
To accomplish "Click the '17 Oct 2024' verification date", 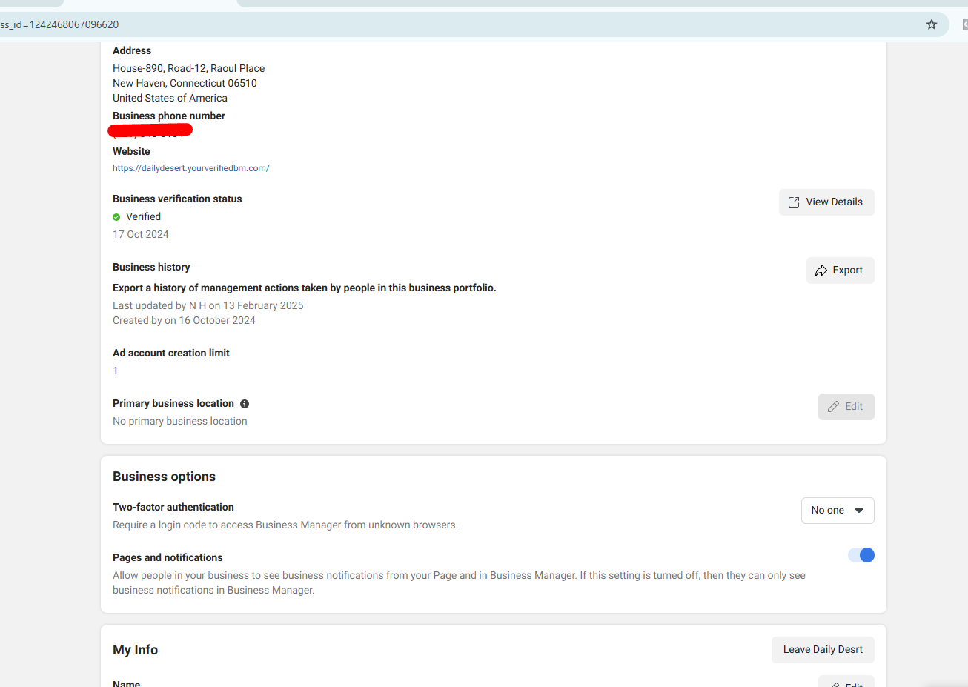I will (141, 234).
